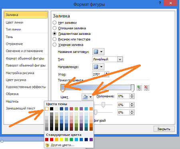Open the Обрезка section
The width and height of the screenshot is (180, 149).
[x=12, y=94]
